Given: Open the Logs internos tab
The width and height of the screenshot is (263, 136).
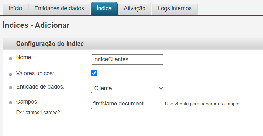Looking at the screenshot, I should [174, 8].
